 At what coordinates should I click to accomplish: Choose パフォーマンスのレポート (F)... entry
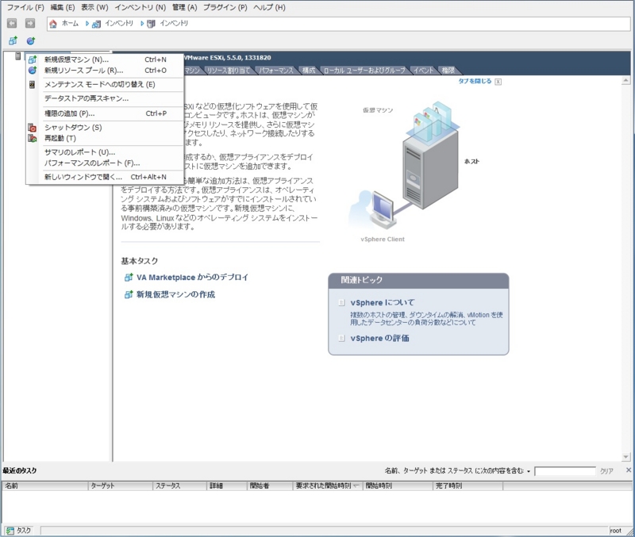click(x=105, y=163)
